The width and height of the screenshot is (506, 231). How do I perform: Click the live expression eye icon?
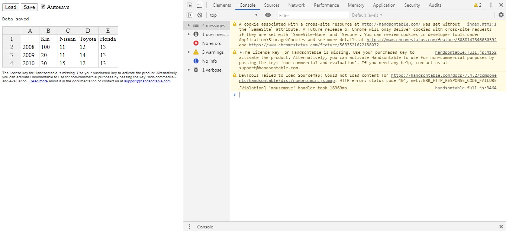268,15
